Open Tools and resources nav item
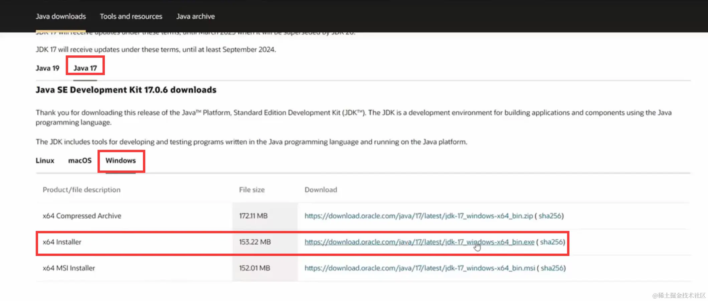 pos(131,16)
